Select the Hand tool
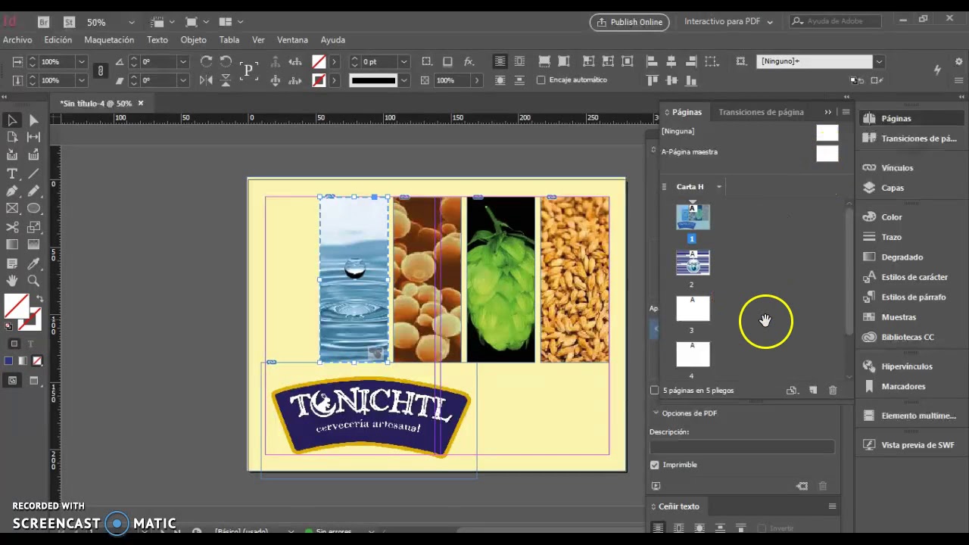 pos(12,281)
